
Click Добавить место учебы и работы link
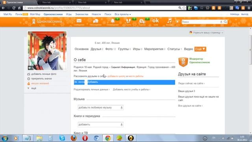(x=132, y=90)
